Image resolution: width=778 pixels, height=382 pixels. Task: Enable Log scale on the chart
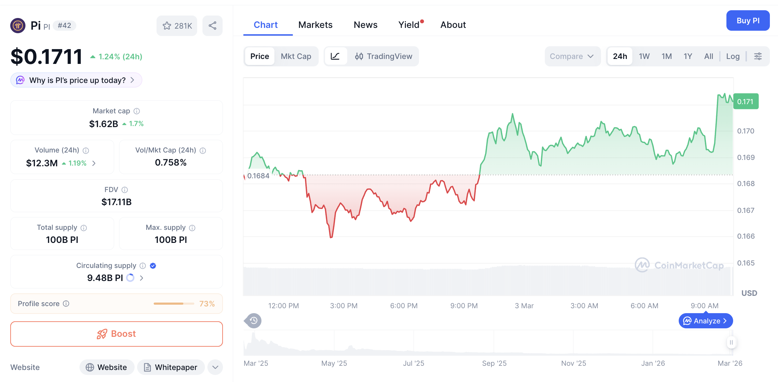(733, 56)
